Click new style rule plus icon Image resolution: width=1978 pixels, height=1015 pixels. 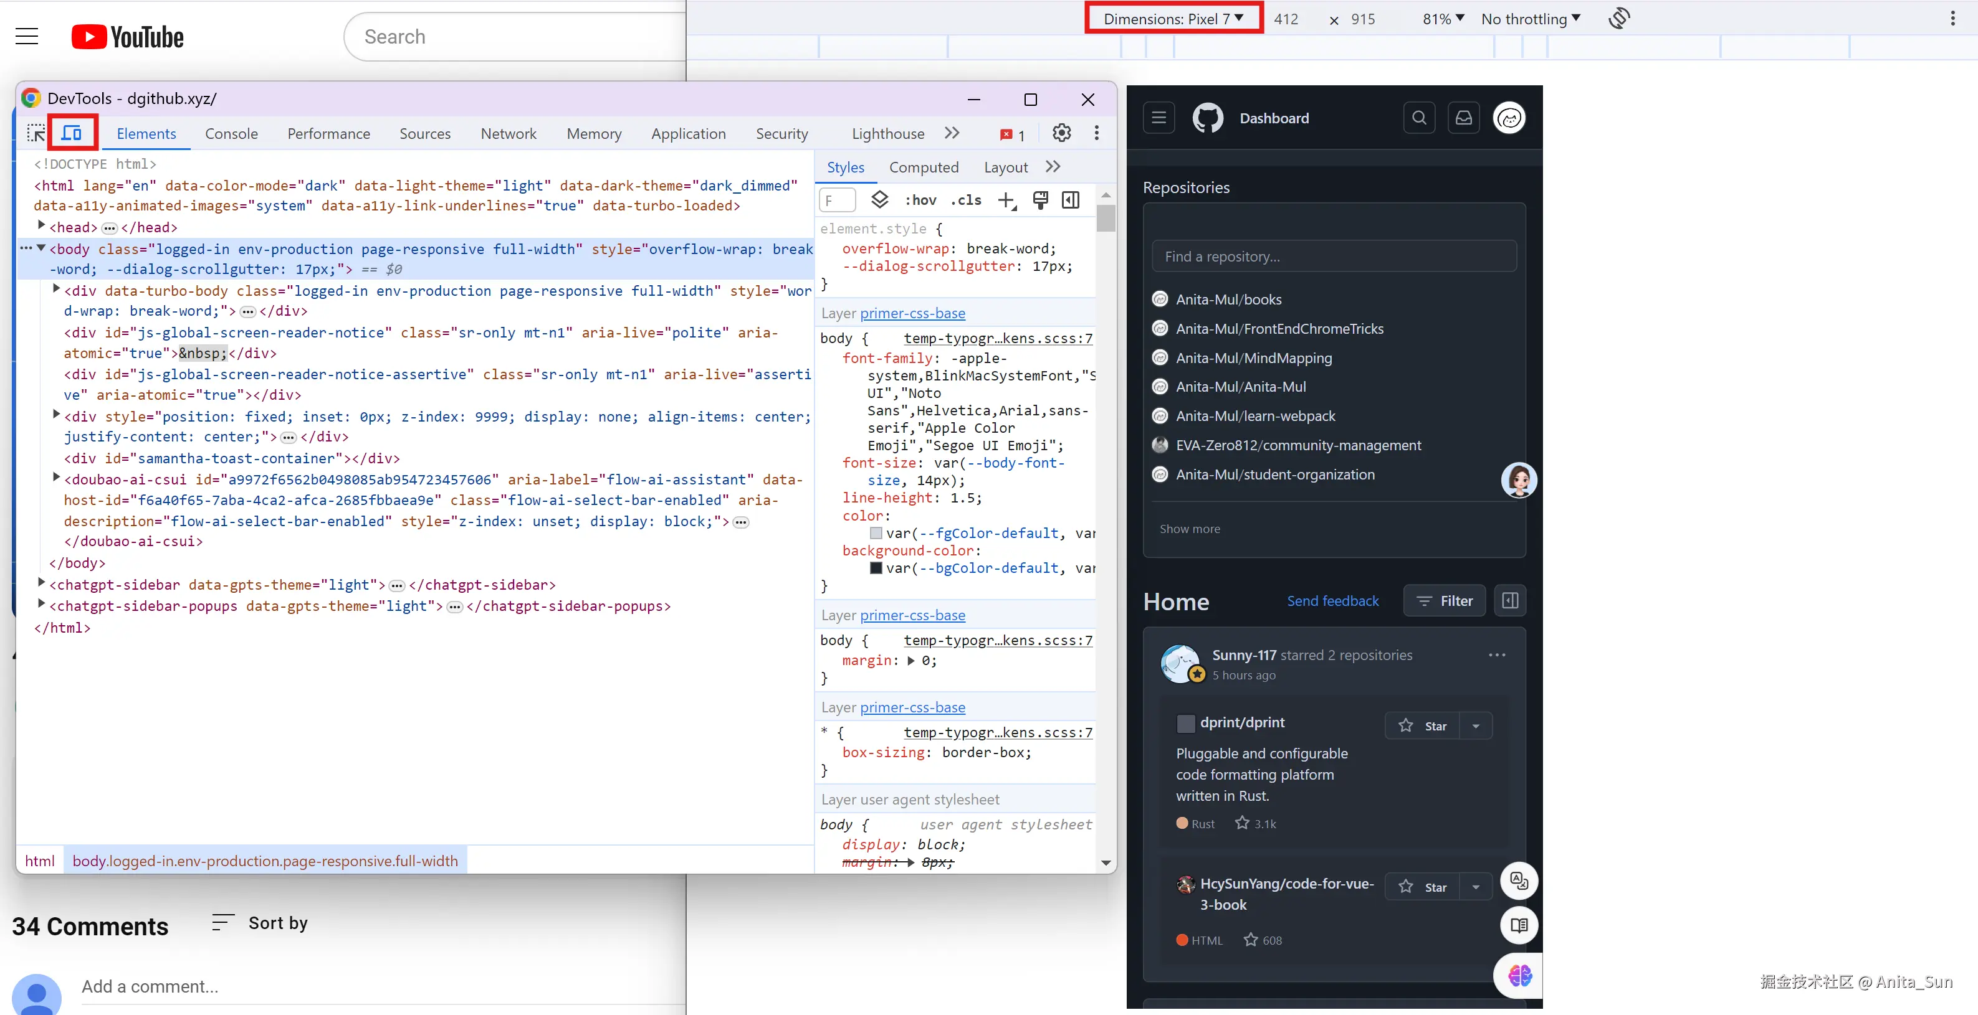tap(1006, 201)
